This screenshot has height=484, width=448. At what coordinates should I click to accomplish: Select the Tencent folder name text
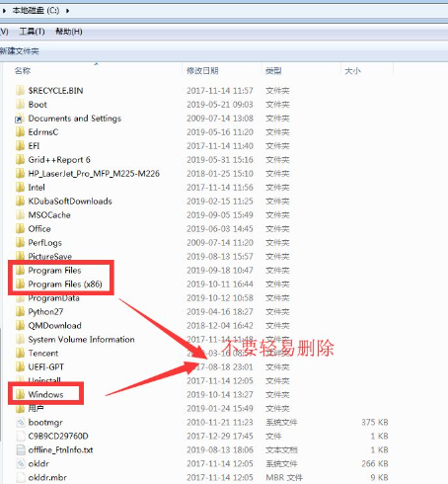click(x=43, y=353)
